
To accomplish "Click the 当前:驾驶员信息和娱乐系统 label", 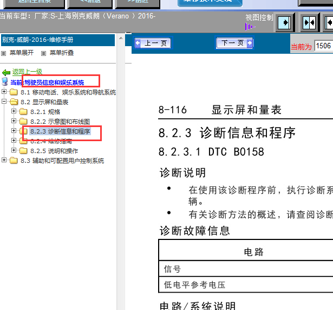I will click(x=47, y=83).
